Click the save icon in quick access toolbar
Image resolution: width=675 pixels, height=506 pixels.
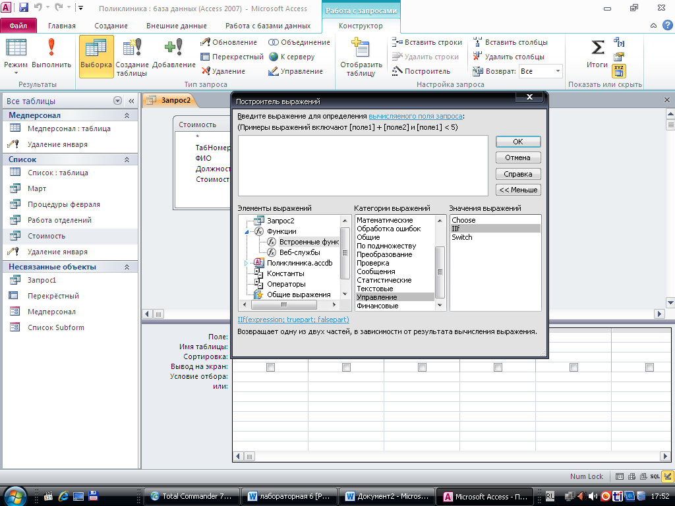[23, 7]
